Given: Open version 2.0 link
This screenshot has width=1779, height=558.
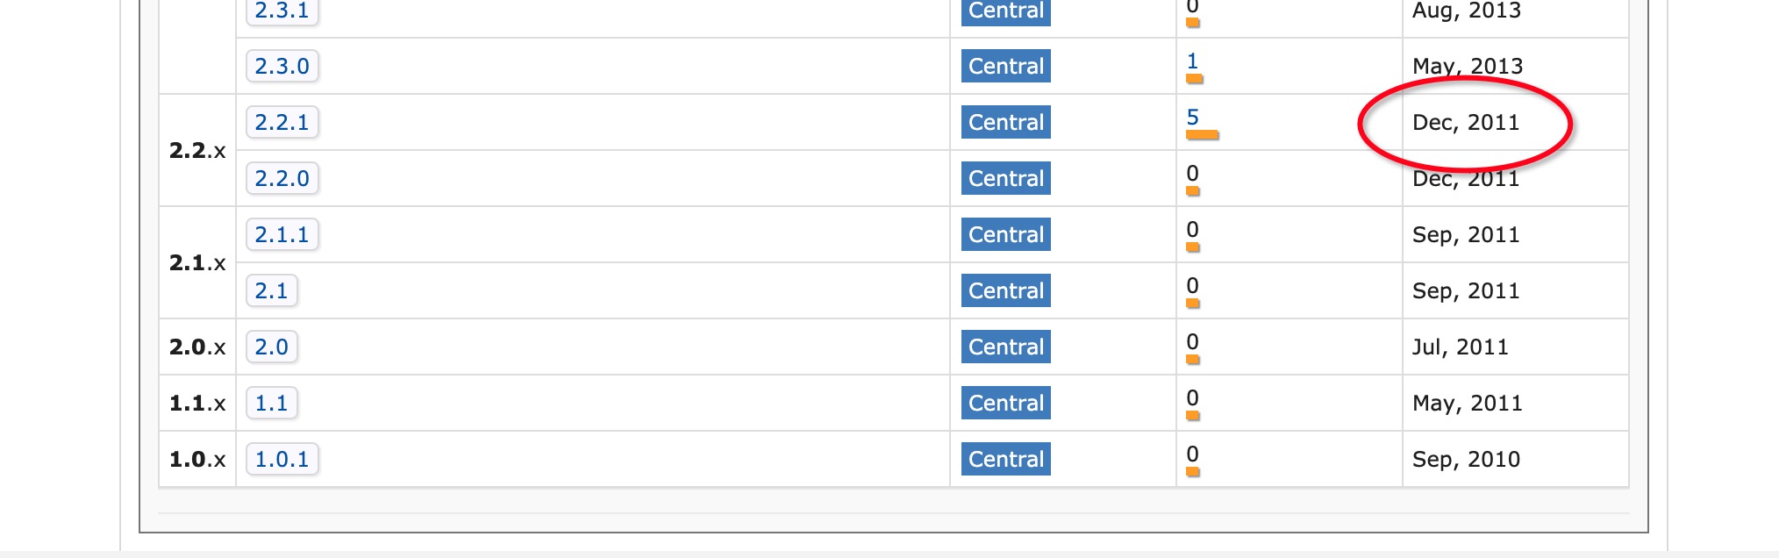Looking at the screenshot, I should (x=271, y=347).
